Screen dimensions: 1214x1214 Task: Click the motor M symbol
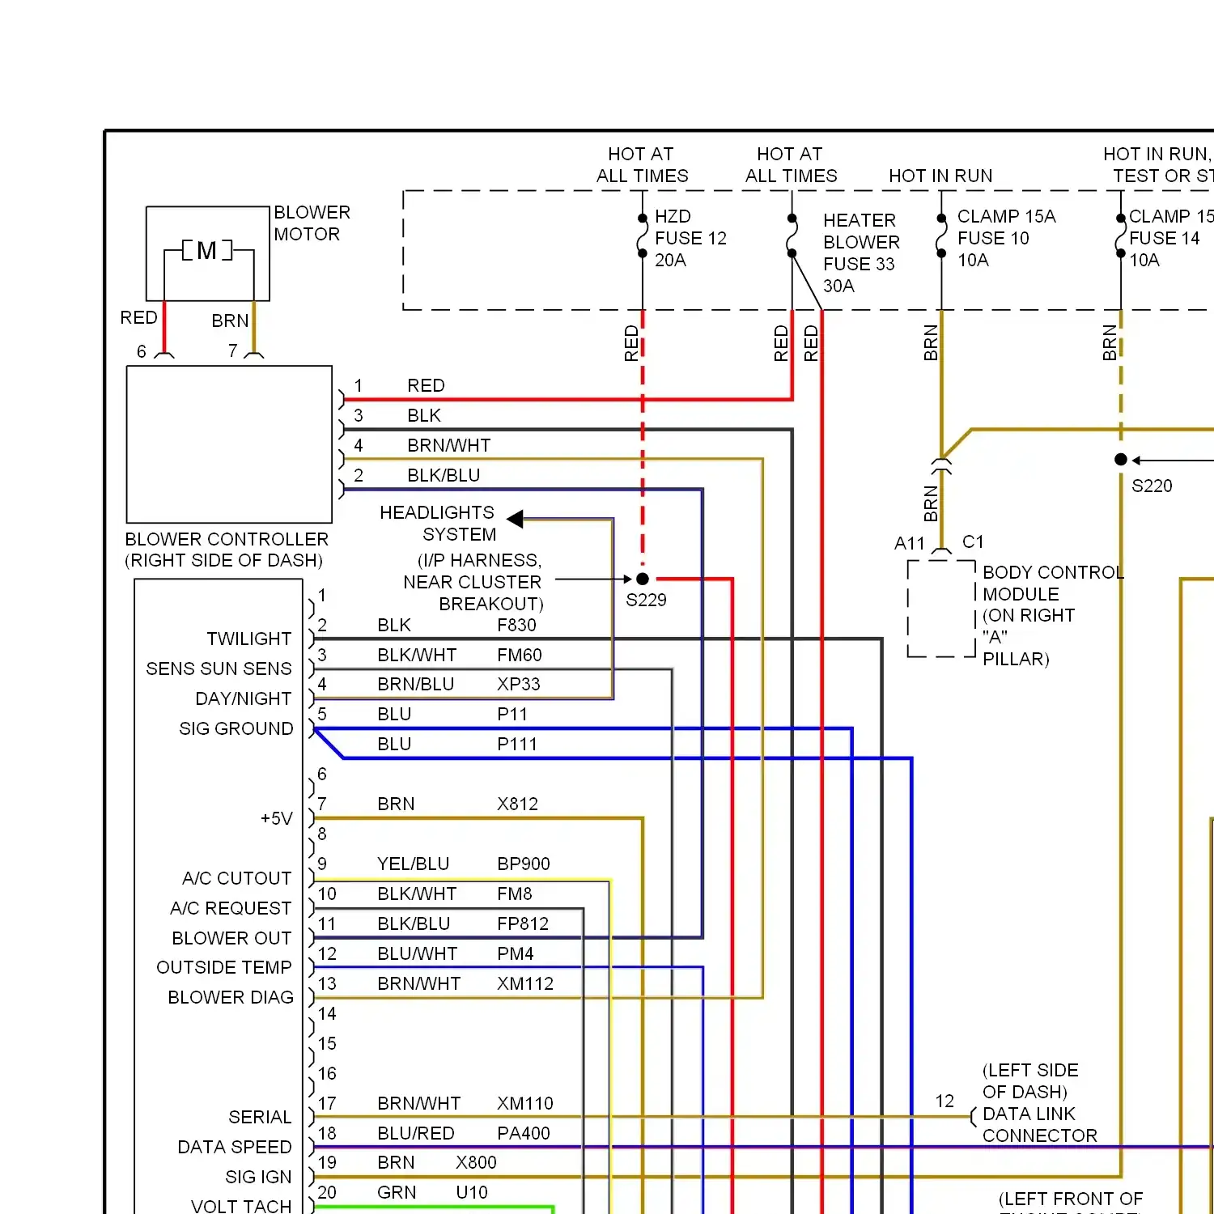pos(207,251)
